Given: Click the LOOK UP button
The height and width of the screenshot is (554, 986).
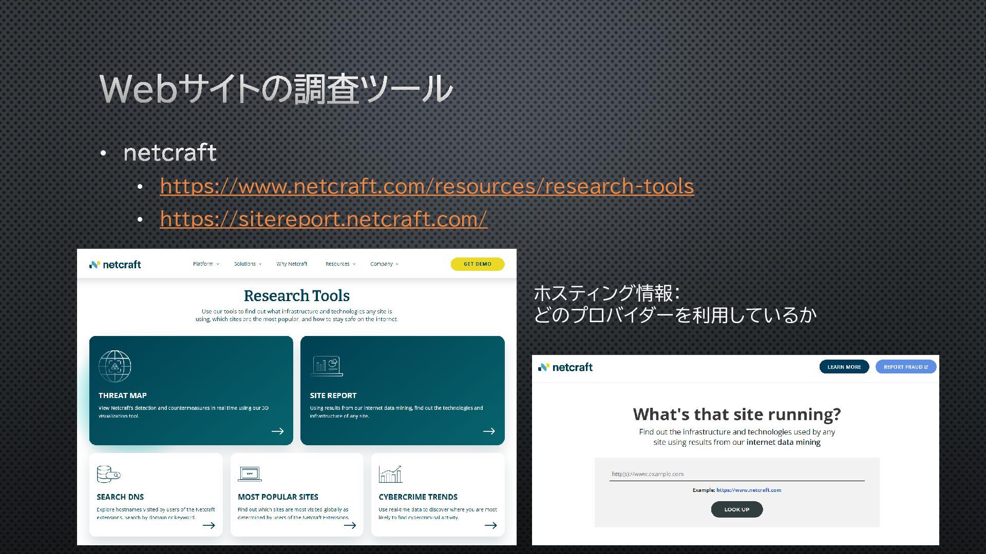Looking at the screenshot, I should point(737,509).
